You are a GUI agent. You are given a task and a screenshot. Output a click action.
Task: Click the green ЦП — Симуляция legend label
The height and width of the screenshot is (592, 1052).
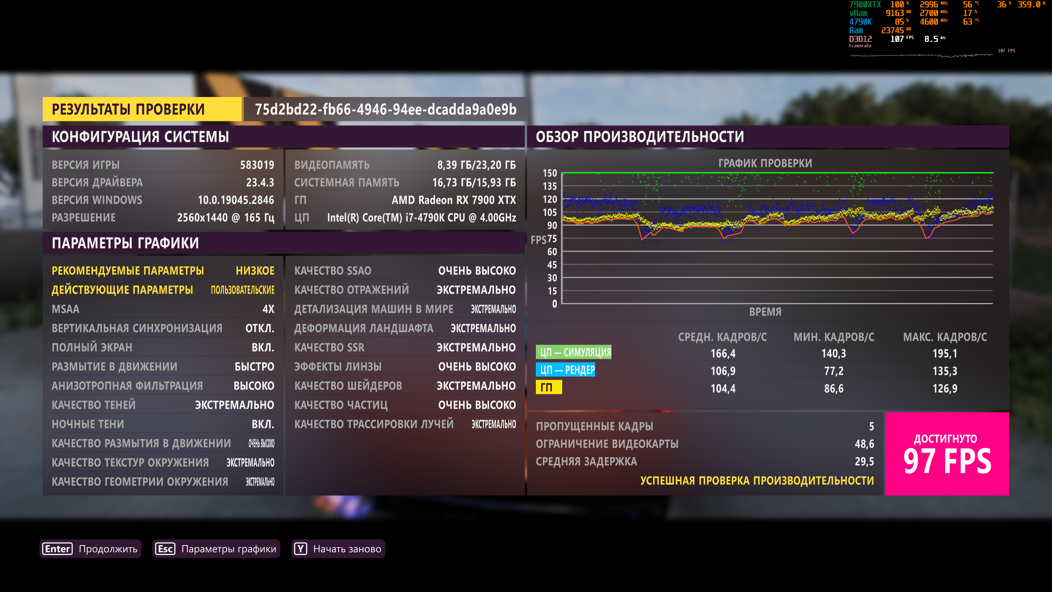coord(573,352)
